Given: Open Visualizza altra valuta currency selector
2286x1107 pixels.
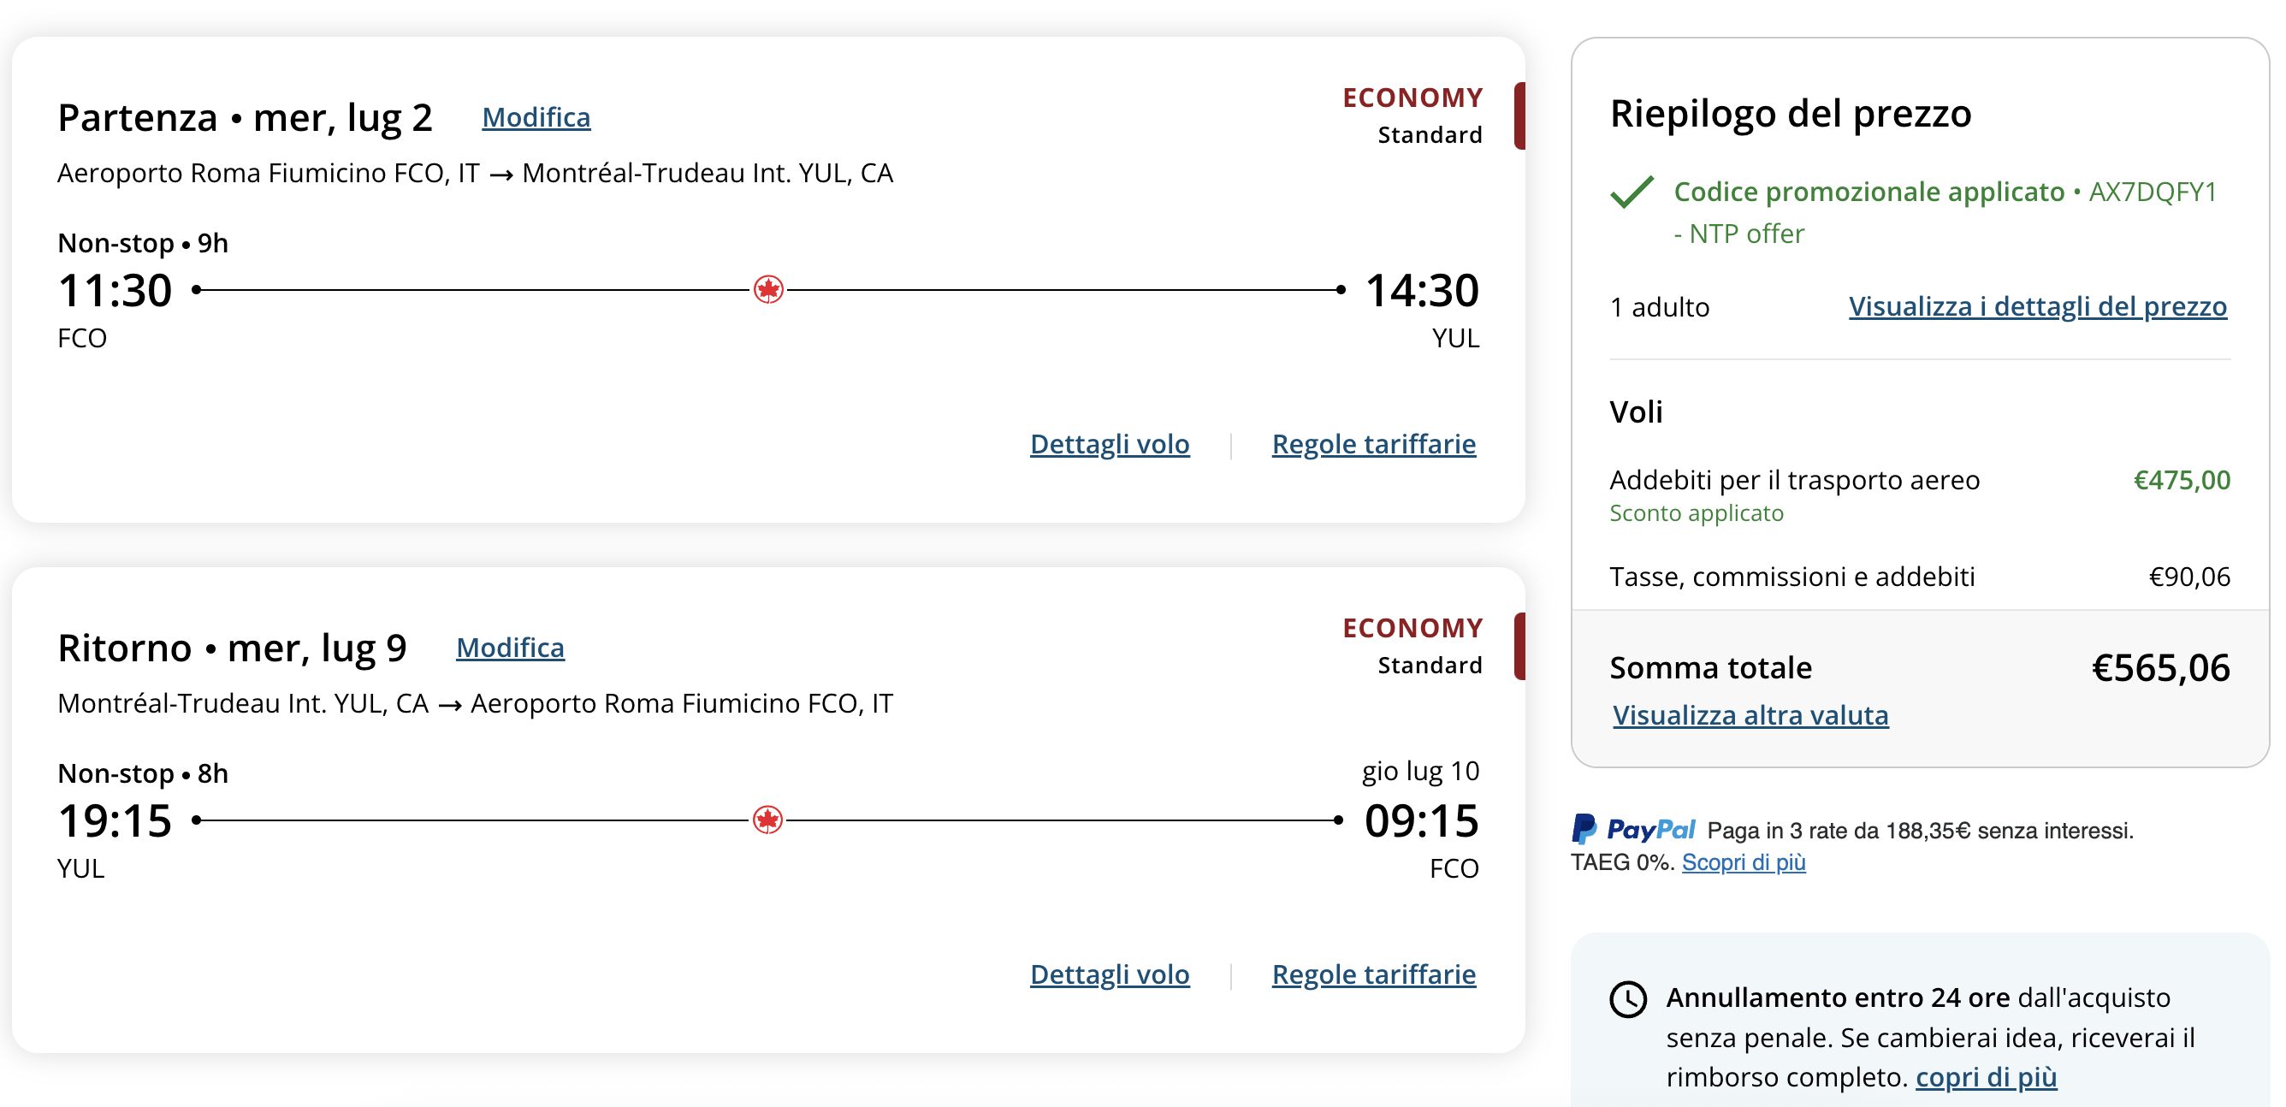Looking at the screenshot, I should 1750,715.
